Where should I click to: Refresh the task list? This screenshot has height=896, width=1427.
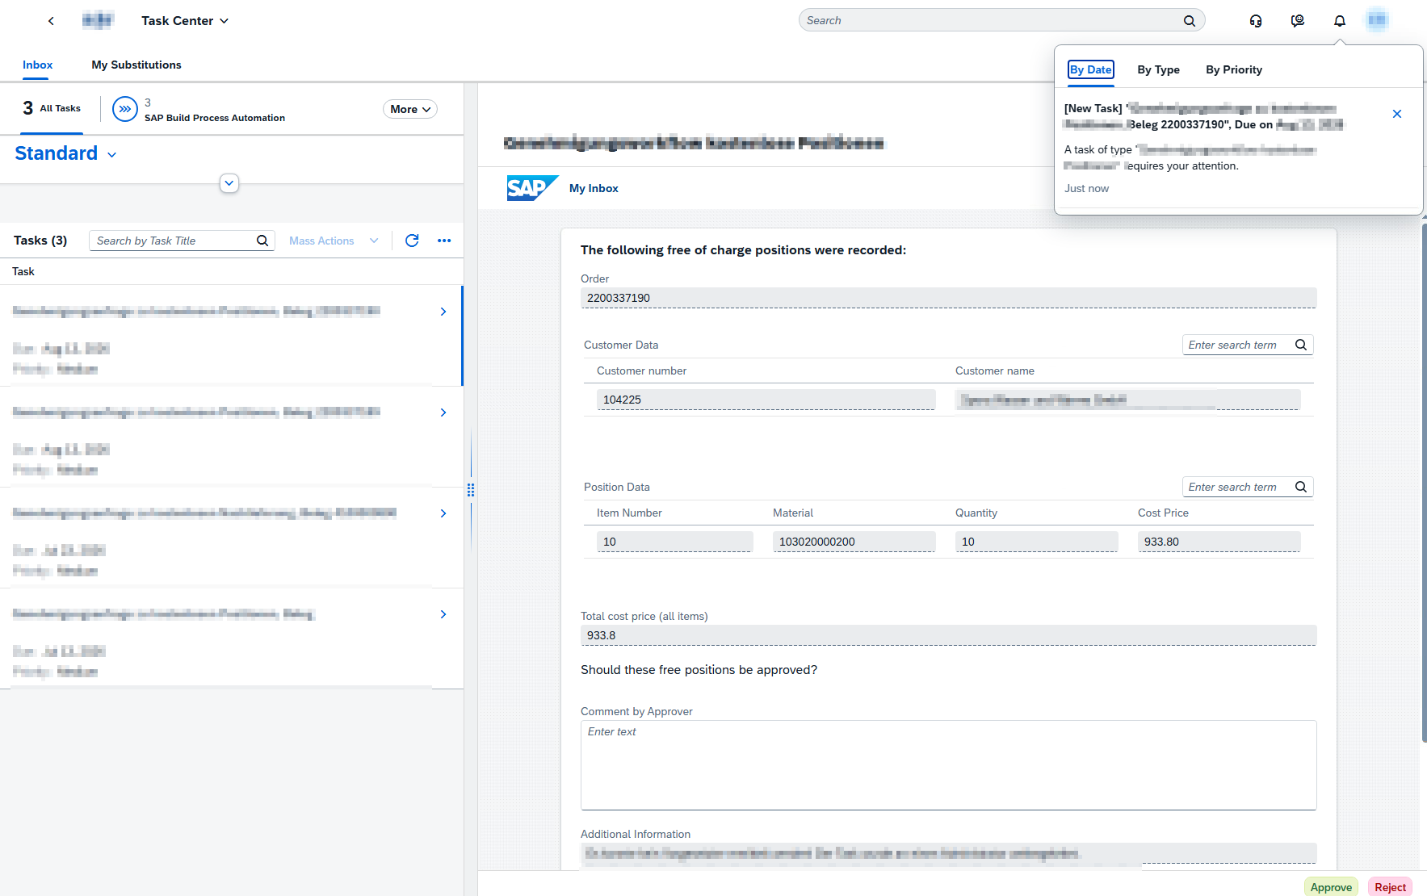point(412,241)
